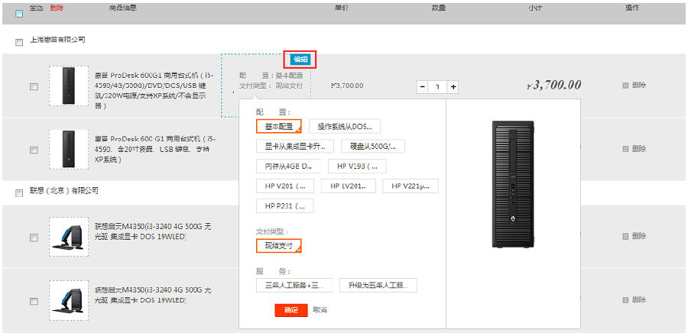Screen dimensions: 688x333
Task: Pick the 显卡从集成显卡升.. option
Action: (295, 147)
